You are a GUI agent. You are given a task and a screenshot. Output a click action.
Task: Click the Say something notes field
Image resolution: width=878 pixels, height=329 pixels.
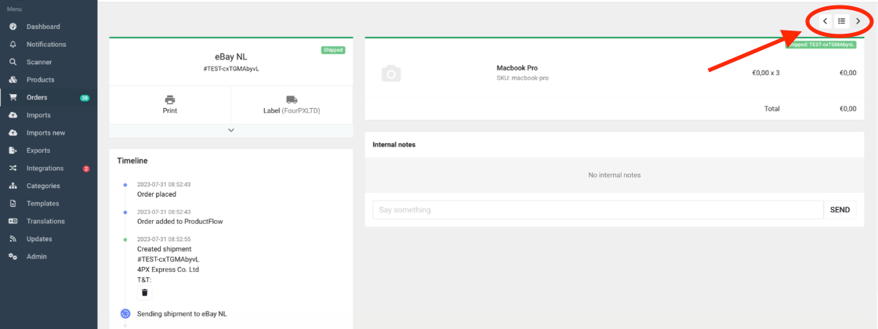597,210
